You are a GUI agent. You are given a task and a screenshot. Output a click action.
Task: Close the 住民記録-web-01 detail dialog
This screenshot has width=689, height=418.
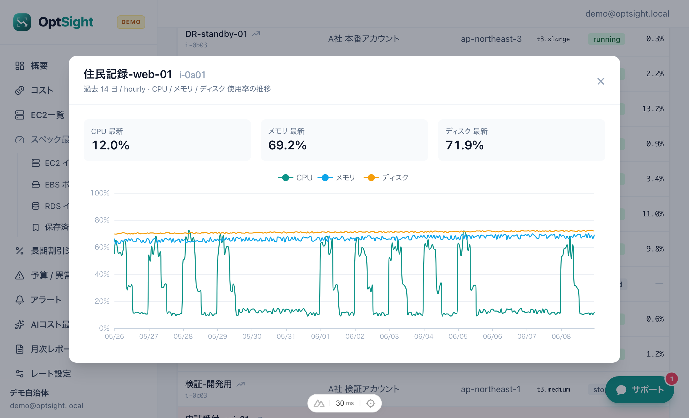(600, 81)
